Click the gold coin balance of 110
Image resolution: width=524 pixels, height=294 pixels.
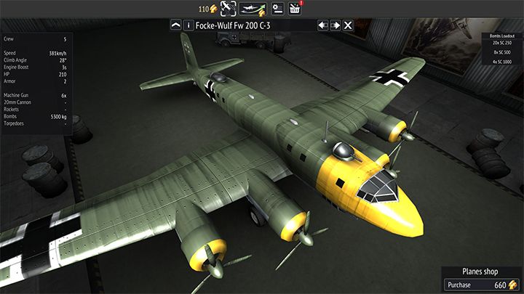point(208,9)
